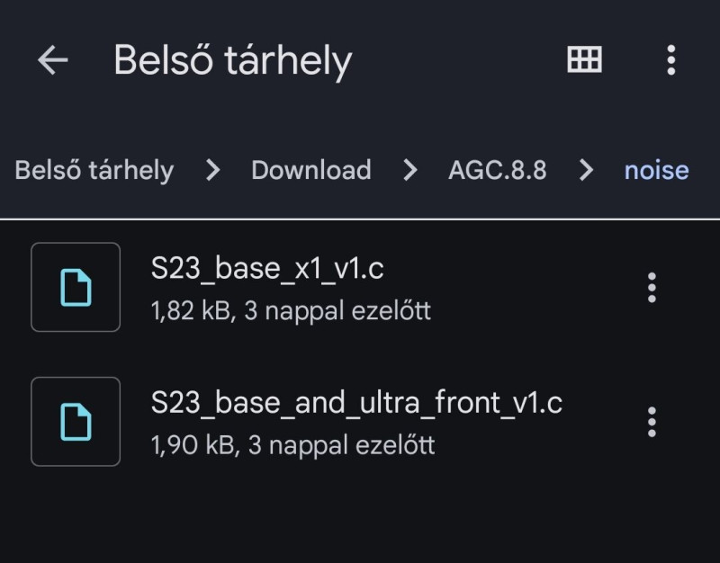Viewport: 720px width, 563px height.
Task: Tap the S23_base_and_ultra_front_v1.c document icon
Action: (x=76, y=421)
